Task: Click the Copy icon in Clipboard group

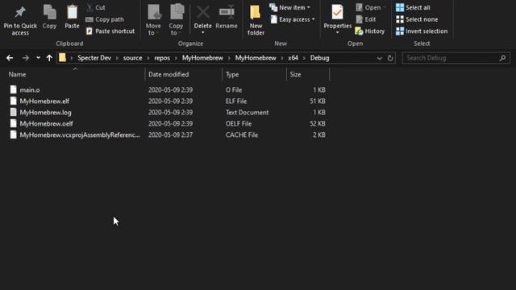Action: 49,12
